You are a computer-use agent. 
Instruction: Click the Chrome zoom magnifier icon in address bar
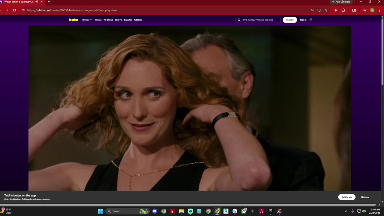(x=313, y=10)
